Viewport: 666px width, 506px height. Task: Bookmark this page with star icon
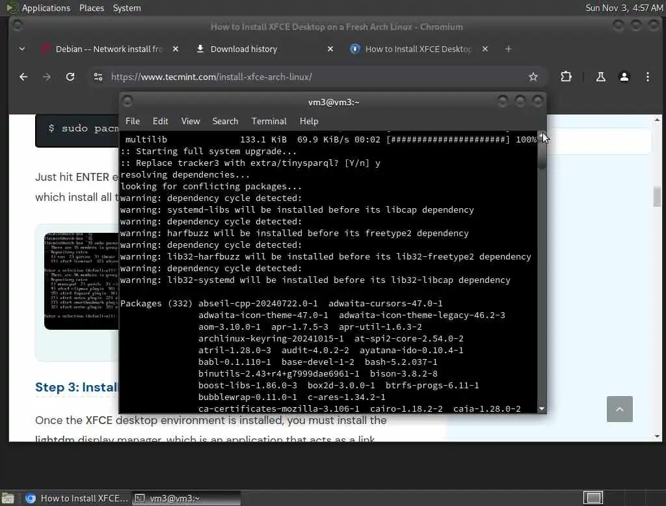pos(533,77)
